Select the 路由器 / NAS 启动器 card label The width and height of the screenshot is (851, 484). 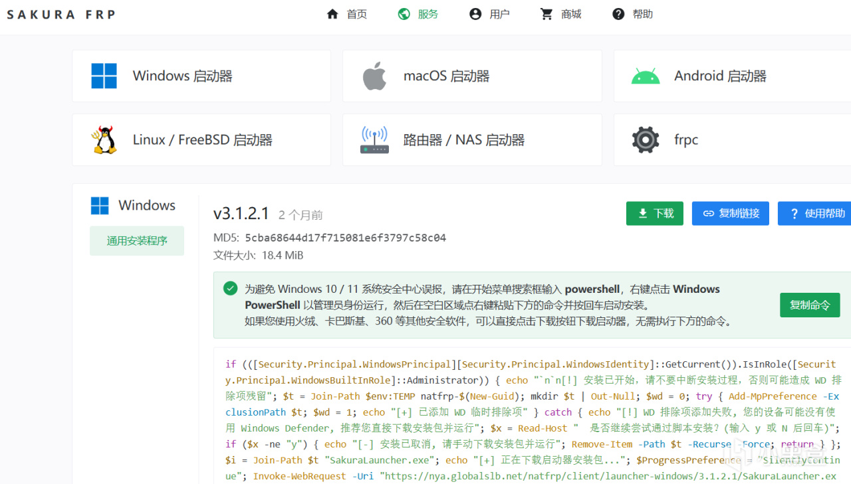pyautogui.click(x=464, y=140)
